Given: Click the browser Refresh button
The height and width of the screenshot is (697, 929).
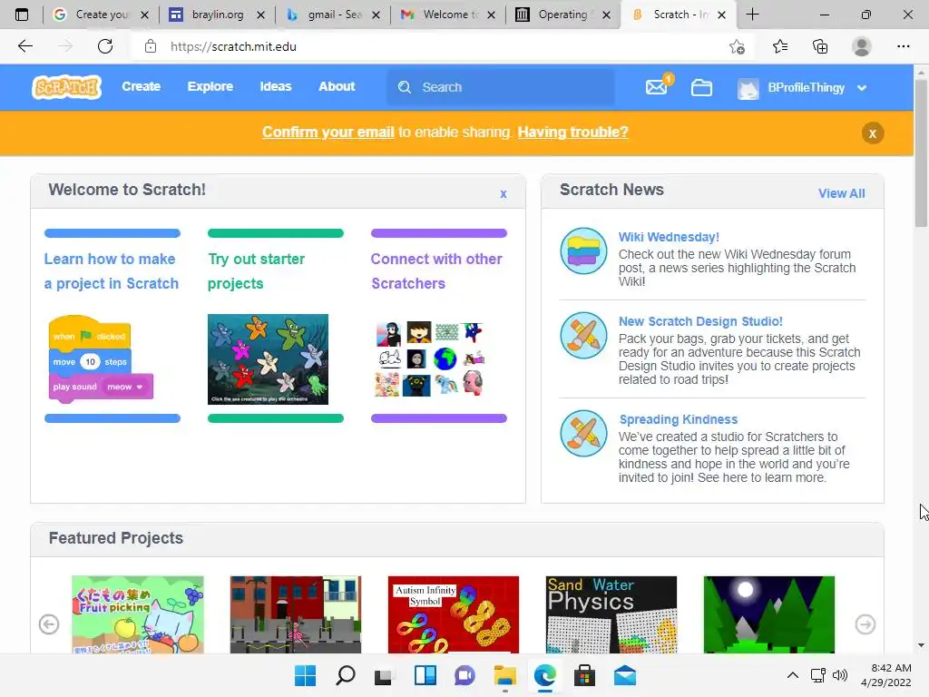Looking at the screenshot, I should click(105, 46).
